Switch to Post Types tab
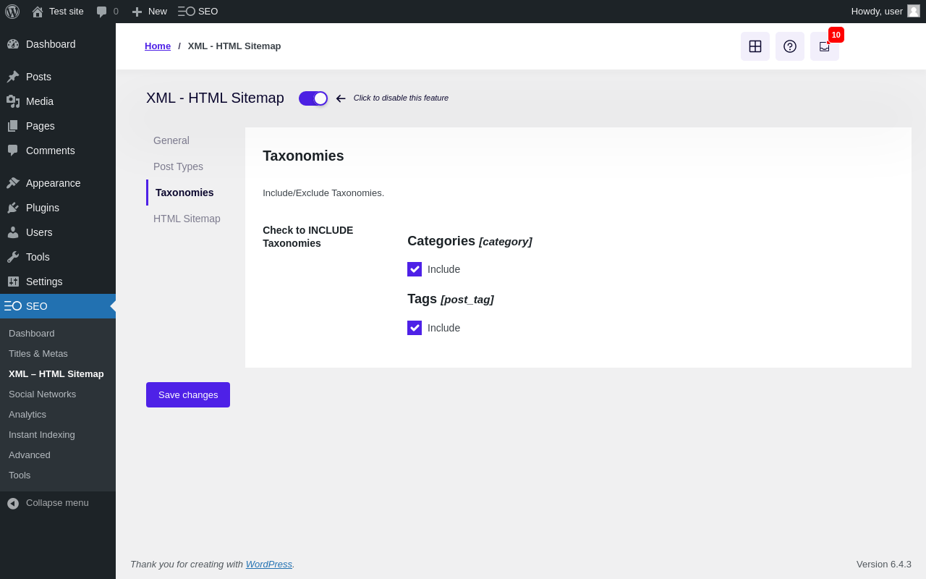This screenshot has height=579, width=926. pos(178,166)
